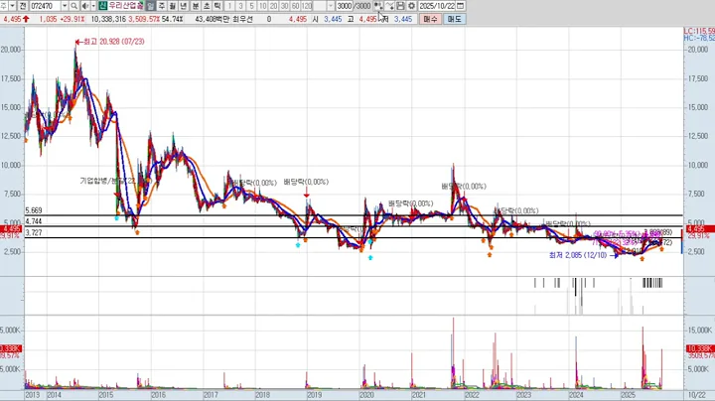Click the volume 10,338,316 value
This screenshot has width=715, height=401.
tap(108, 19)
